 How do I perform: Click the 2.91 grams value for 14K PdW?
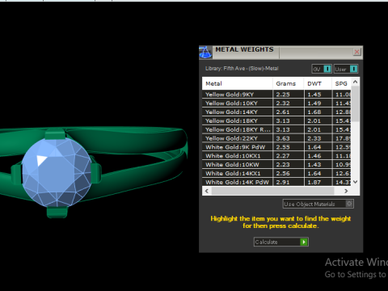pos(283,183)
